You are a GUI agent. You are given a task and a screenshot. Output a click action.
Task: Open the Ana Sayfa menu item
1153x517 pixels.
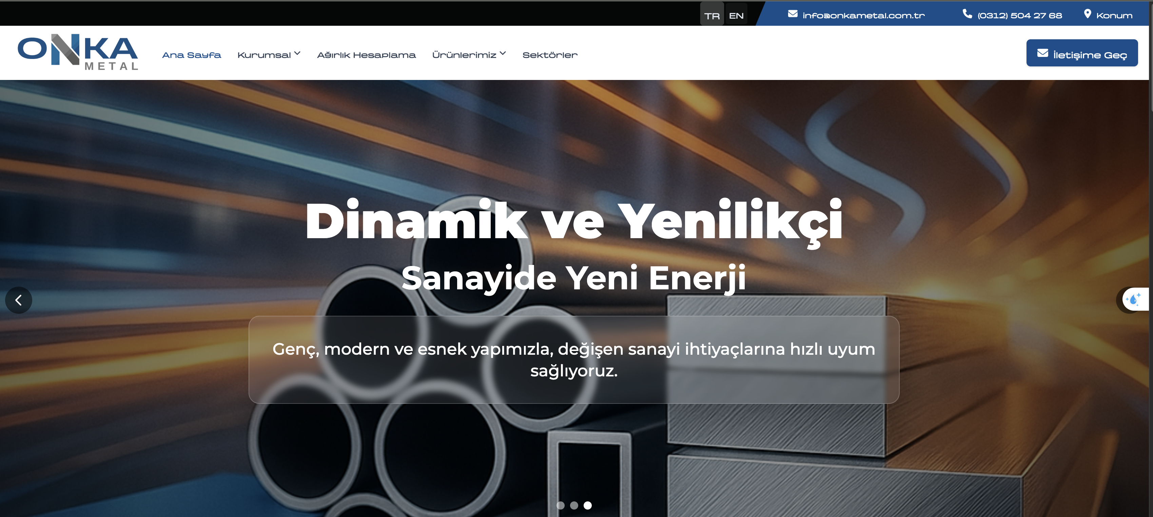[192, 55]
